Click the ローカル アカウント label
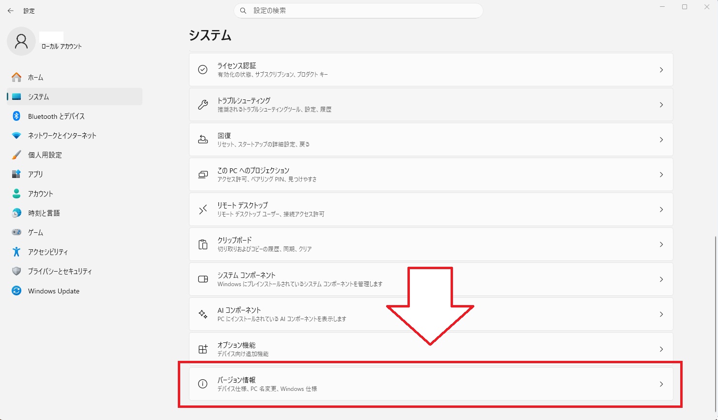 tap(62, 47)
